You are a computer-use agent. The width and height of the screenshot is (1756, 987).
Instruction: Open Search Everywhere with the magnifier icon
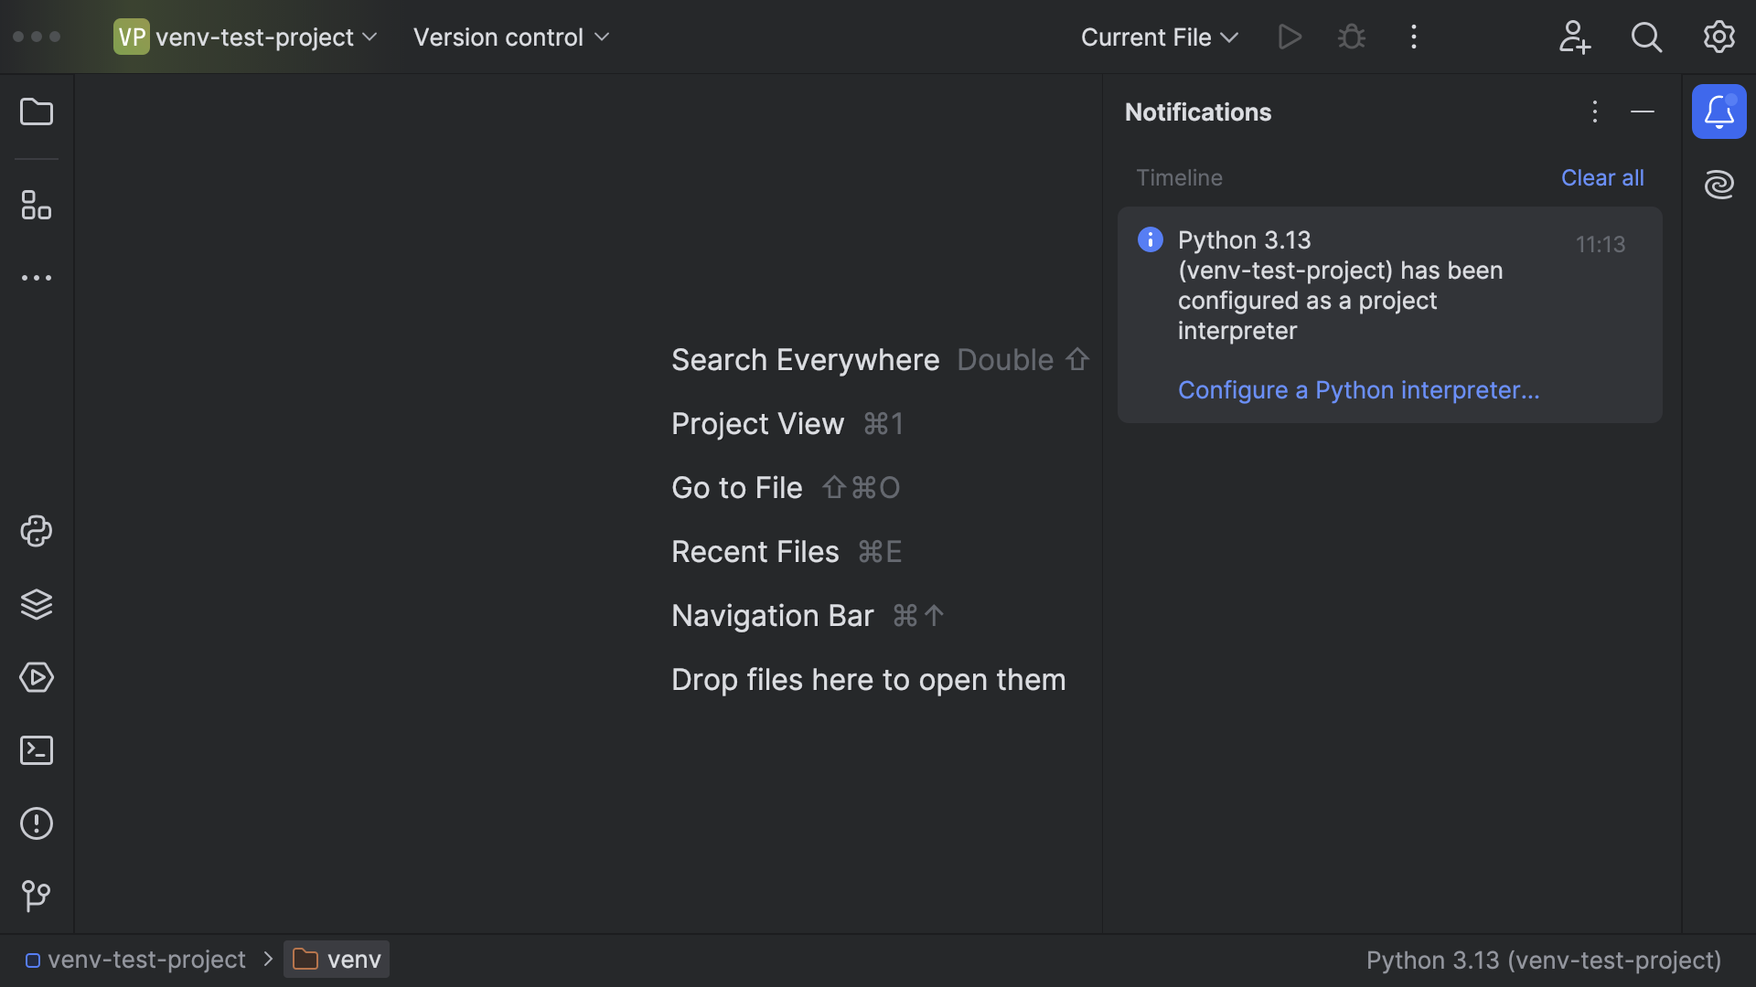tap(1646, 37)
